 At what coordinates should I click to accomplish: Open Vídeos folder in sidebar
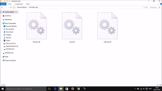tap(8, 40)
